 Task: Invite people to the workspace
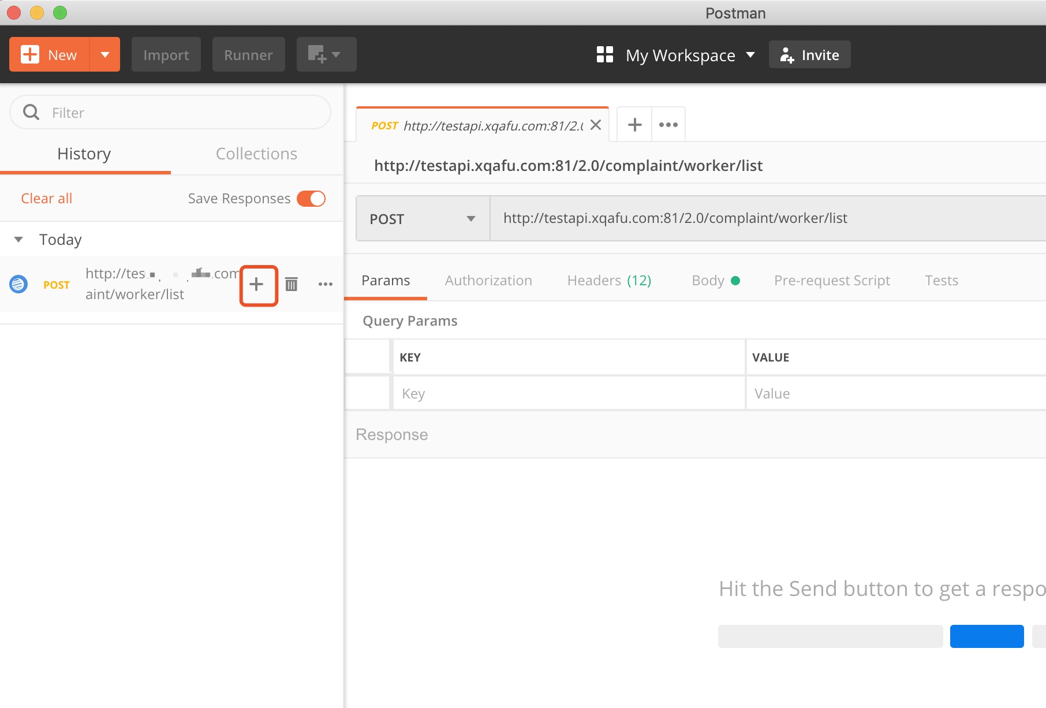click(809, 55)
